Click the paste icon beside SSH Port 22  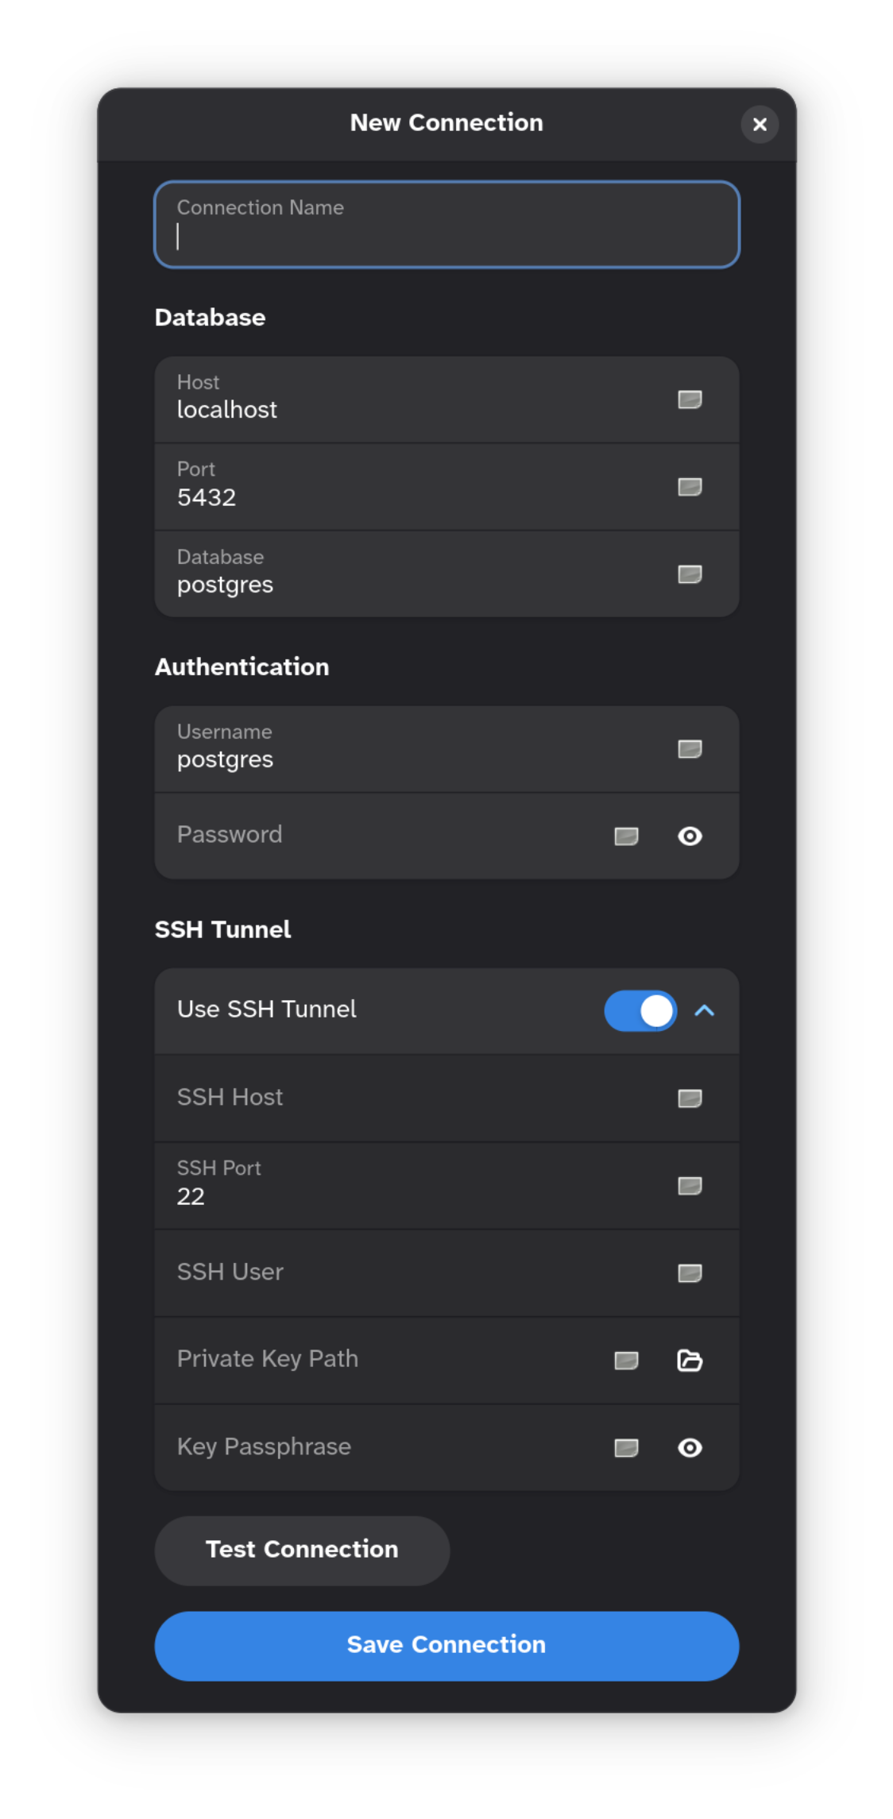(690, 1185)
